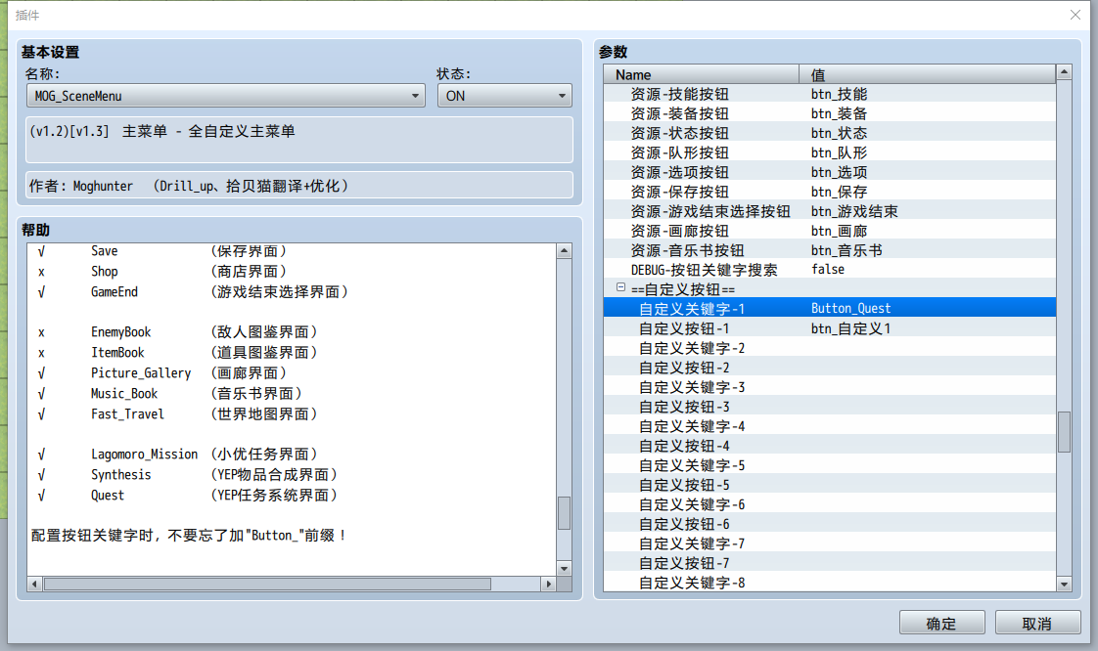Select the 资源-保存按钮 row
1098x651 pixels.
830,192
